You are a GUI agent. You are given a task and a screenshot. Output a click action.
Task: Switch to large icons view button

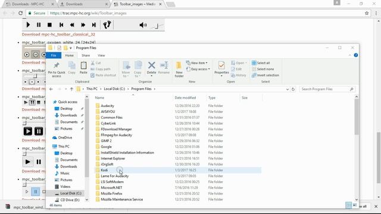[x=355, y=205]
